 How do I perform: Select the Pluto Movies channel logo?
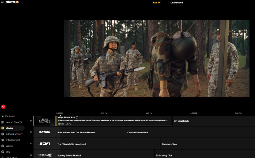pyautogui.click(x=45, y=121)
